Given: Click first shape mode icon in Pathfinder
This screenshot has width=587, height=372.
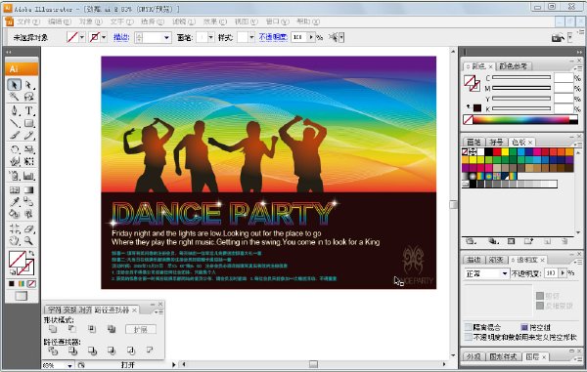Looking at the screenshot, I should pos(53,329).
